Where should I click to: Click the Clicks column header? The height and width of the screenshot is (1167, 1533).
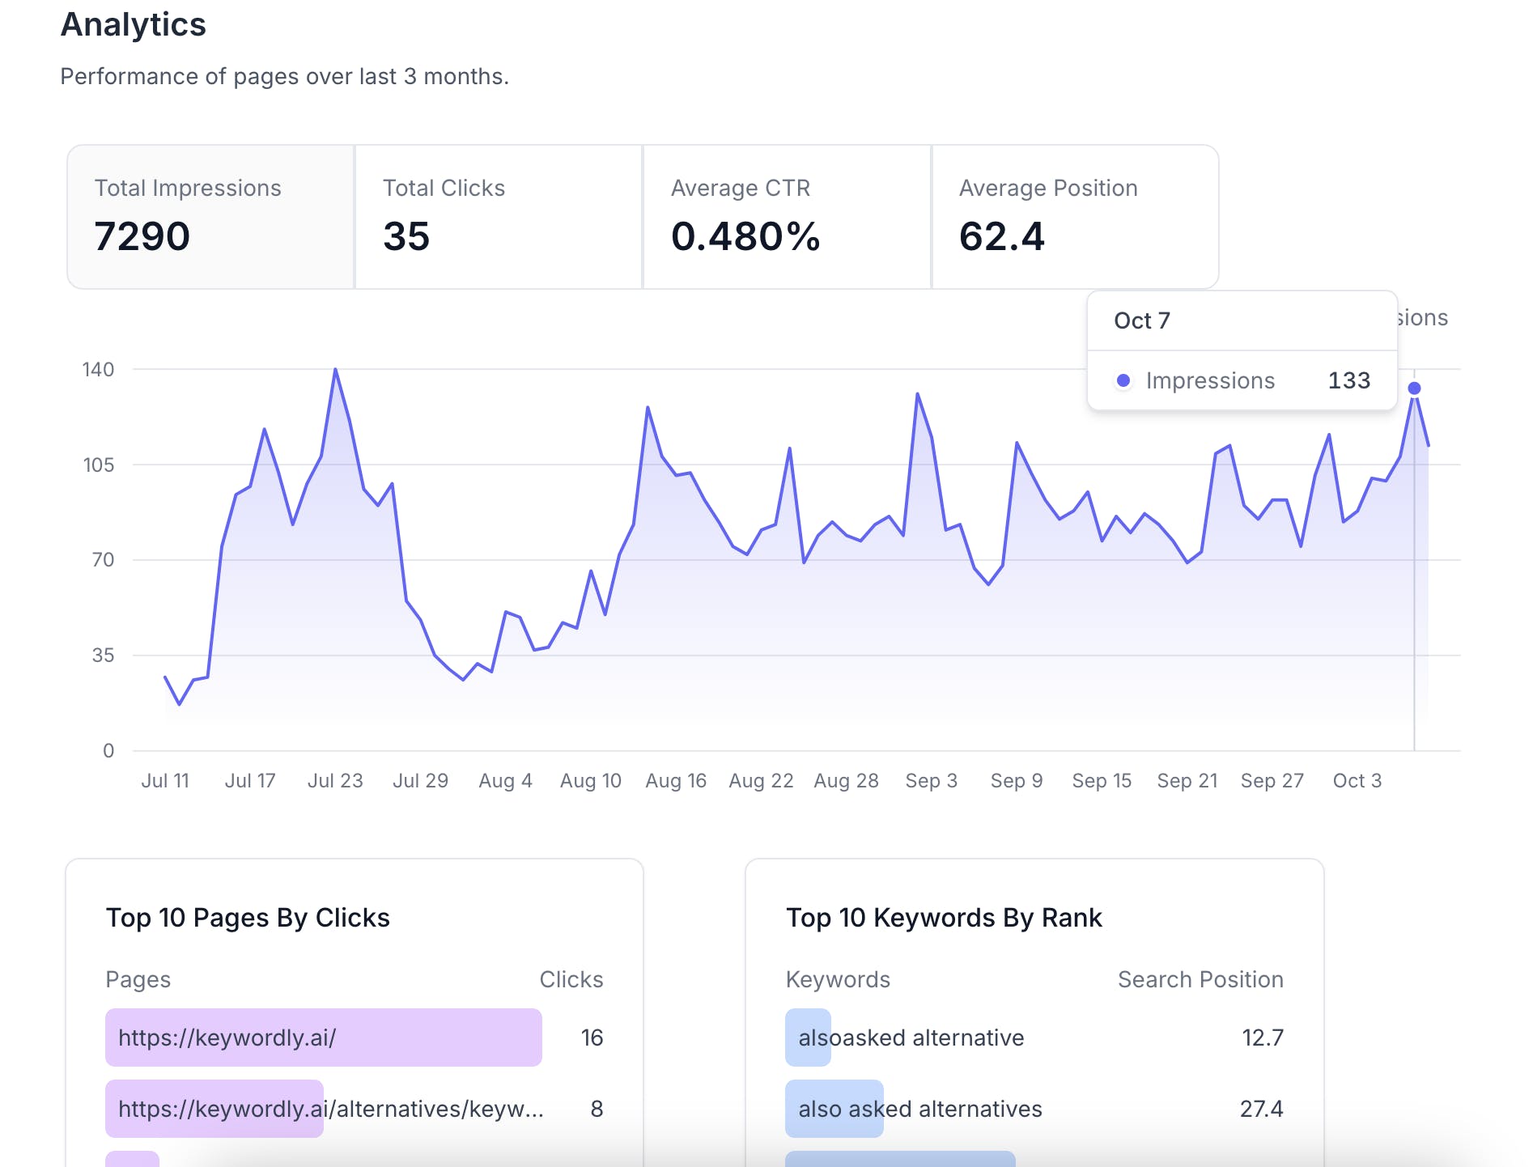pyautogui.click(x=571, y=979)
